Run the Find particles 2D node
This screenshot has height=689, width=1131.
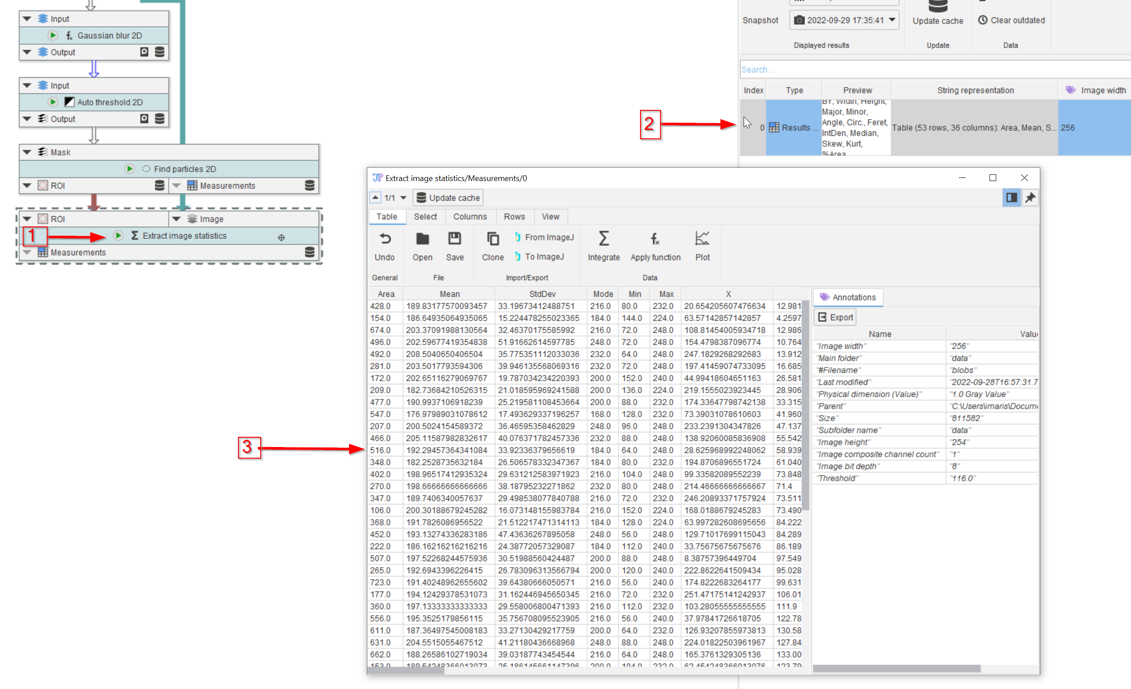pos(129,169)
